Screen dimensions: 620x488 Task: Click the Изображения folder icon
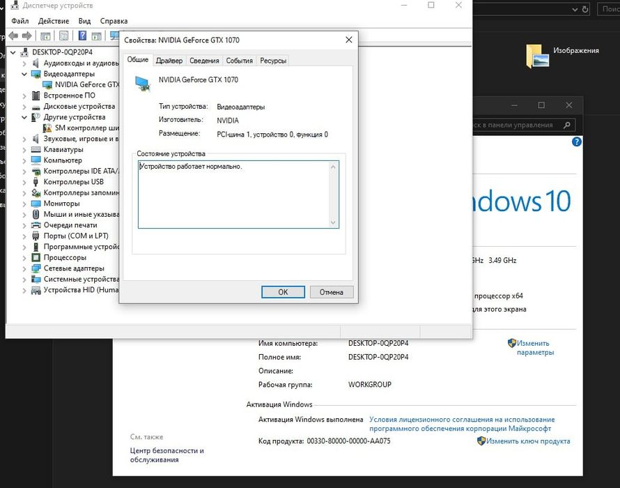coord(537,56)
